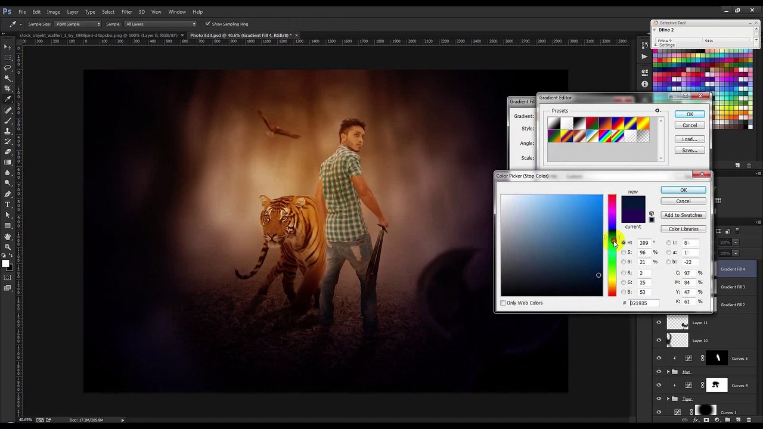Switch to the stock_objekt_waffen document tab

pos(98,35)
